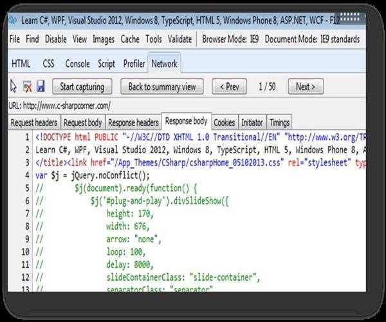Click the clear browser cache icon
Image resolution: width=386 pixels, height=322 pixels.
[27, 86]
